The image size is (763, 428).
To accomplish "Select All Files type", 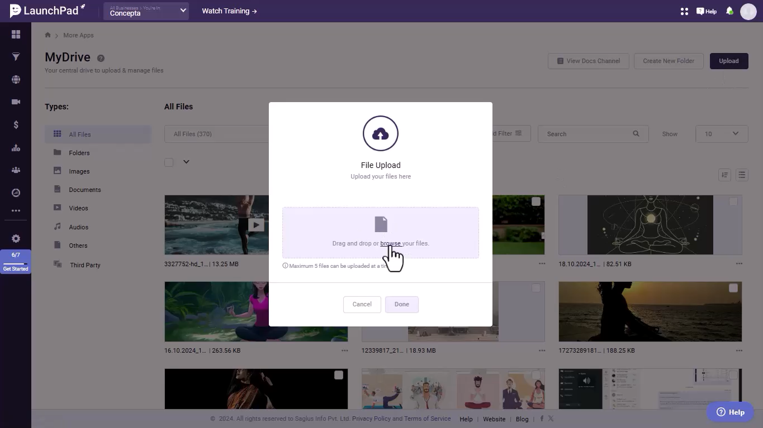I will [98, 134].
